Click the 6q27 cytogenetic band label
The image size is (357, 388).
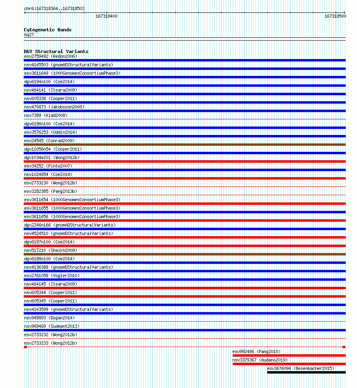pyautogui.click(x=29, y=35)
